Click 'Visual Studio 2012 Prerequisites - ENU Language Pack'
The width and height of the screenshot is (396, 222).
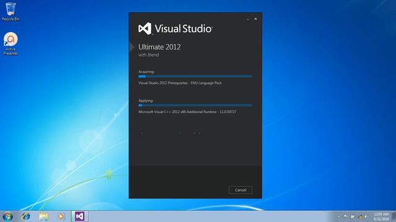point(180,83)
